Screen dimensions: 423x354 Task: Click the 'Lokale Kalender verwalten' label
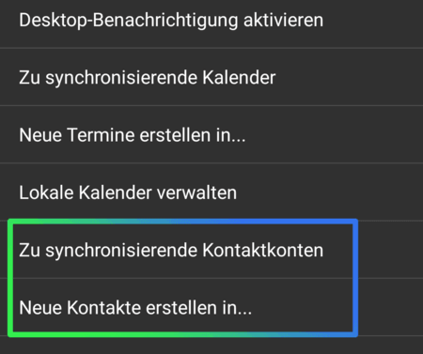(x=128, y=192)
